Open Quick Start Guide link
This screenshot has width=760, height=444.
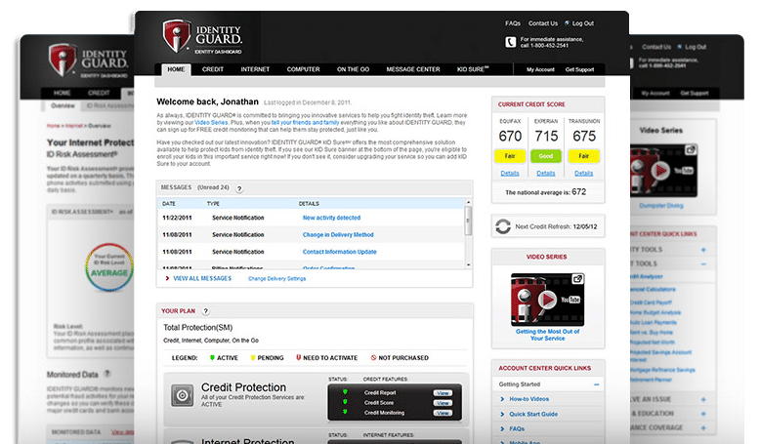pos(533,414)
